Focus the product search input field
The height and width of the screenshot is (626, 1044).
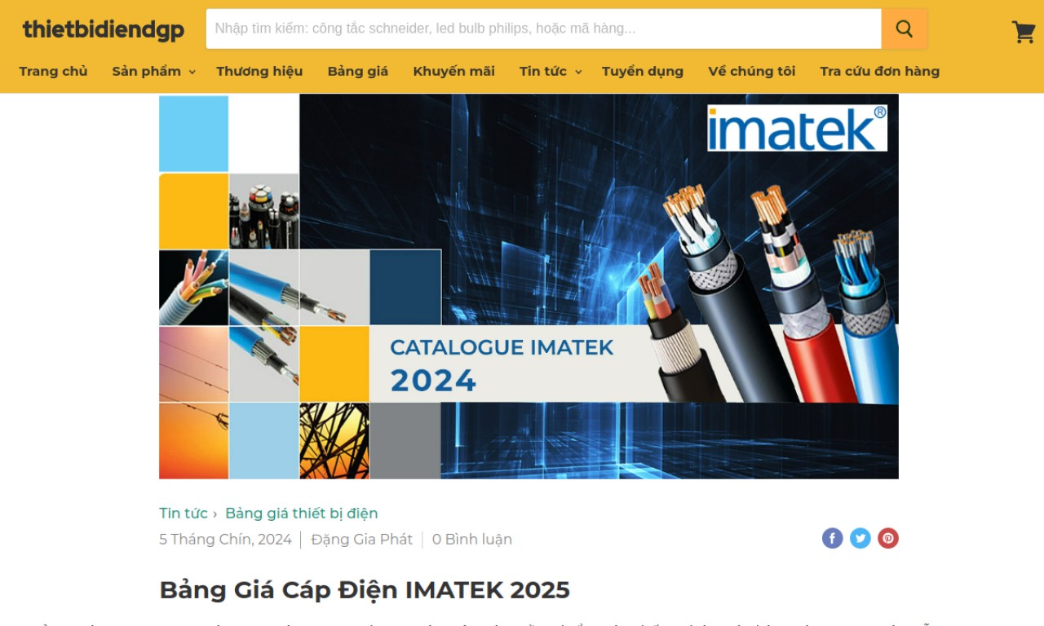tap(544, 29)
